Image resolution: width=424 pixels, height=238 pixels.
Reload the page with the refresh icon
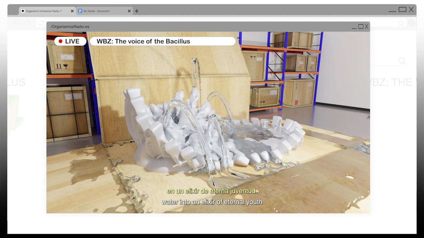click(41, 23)
